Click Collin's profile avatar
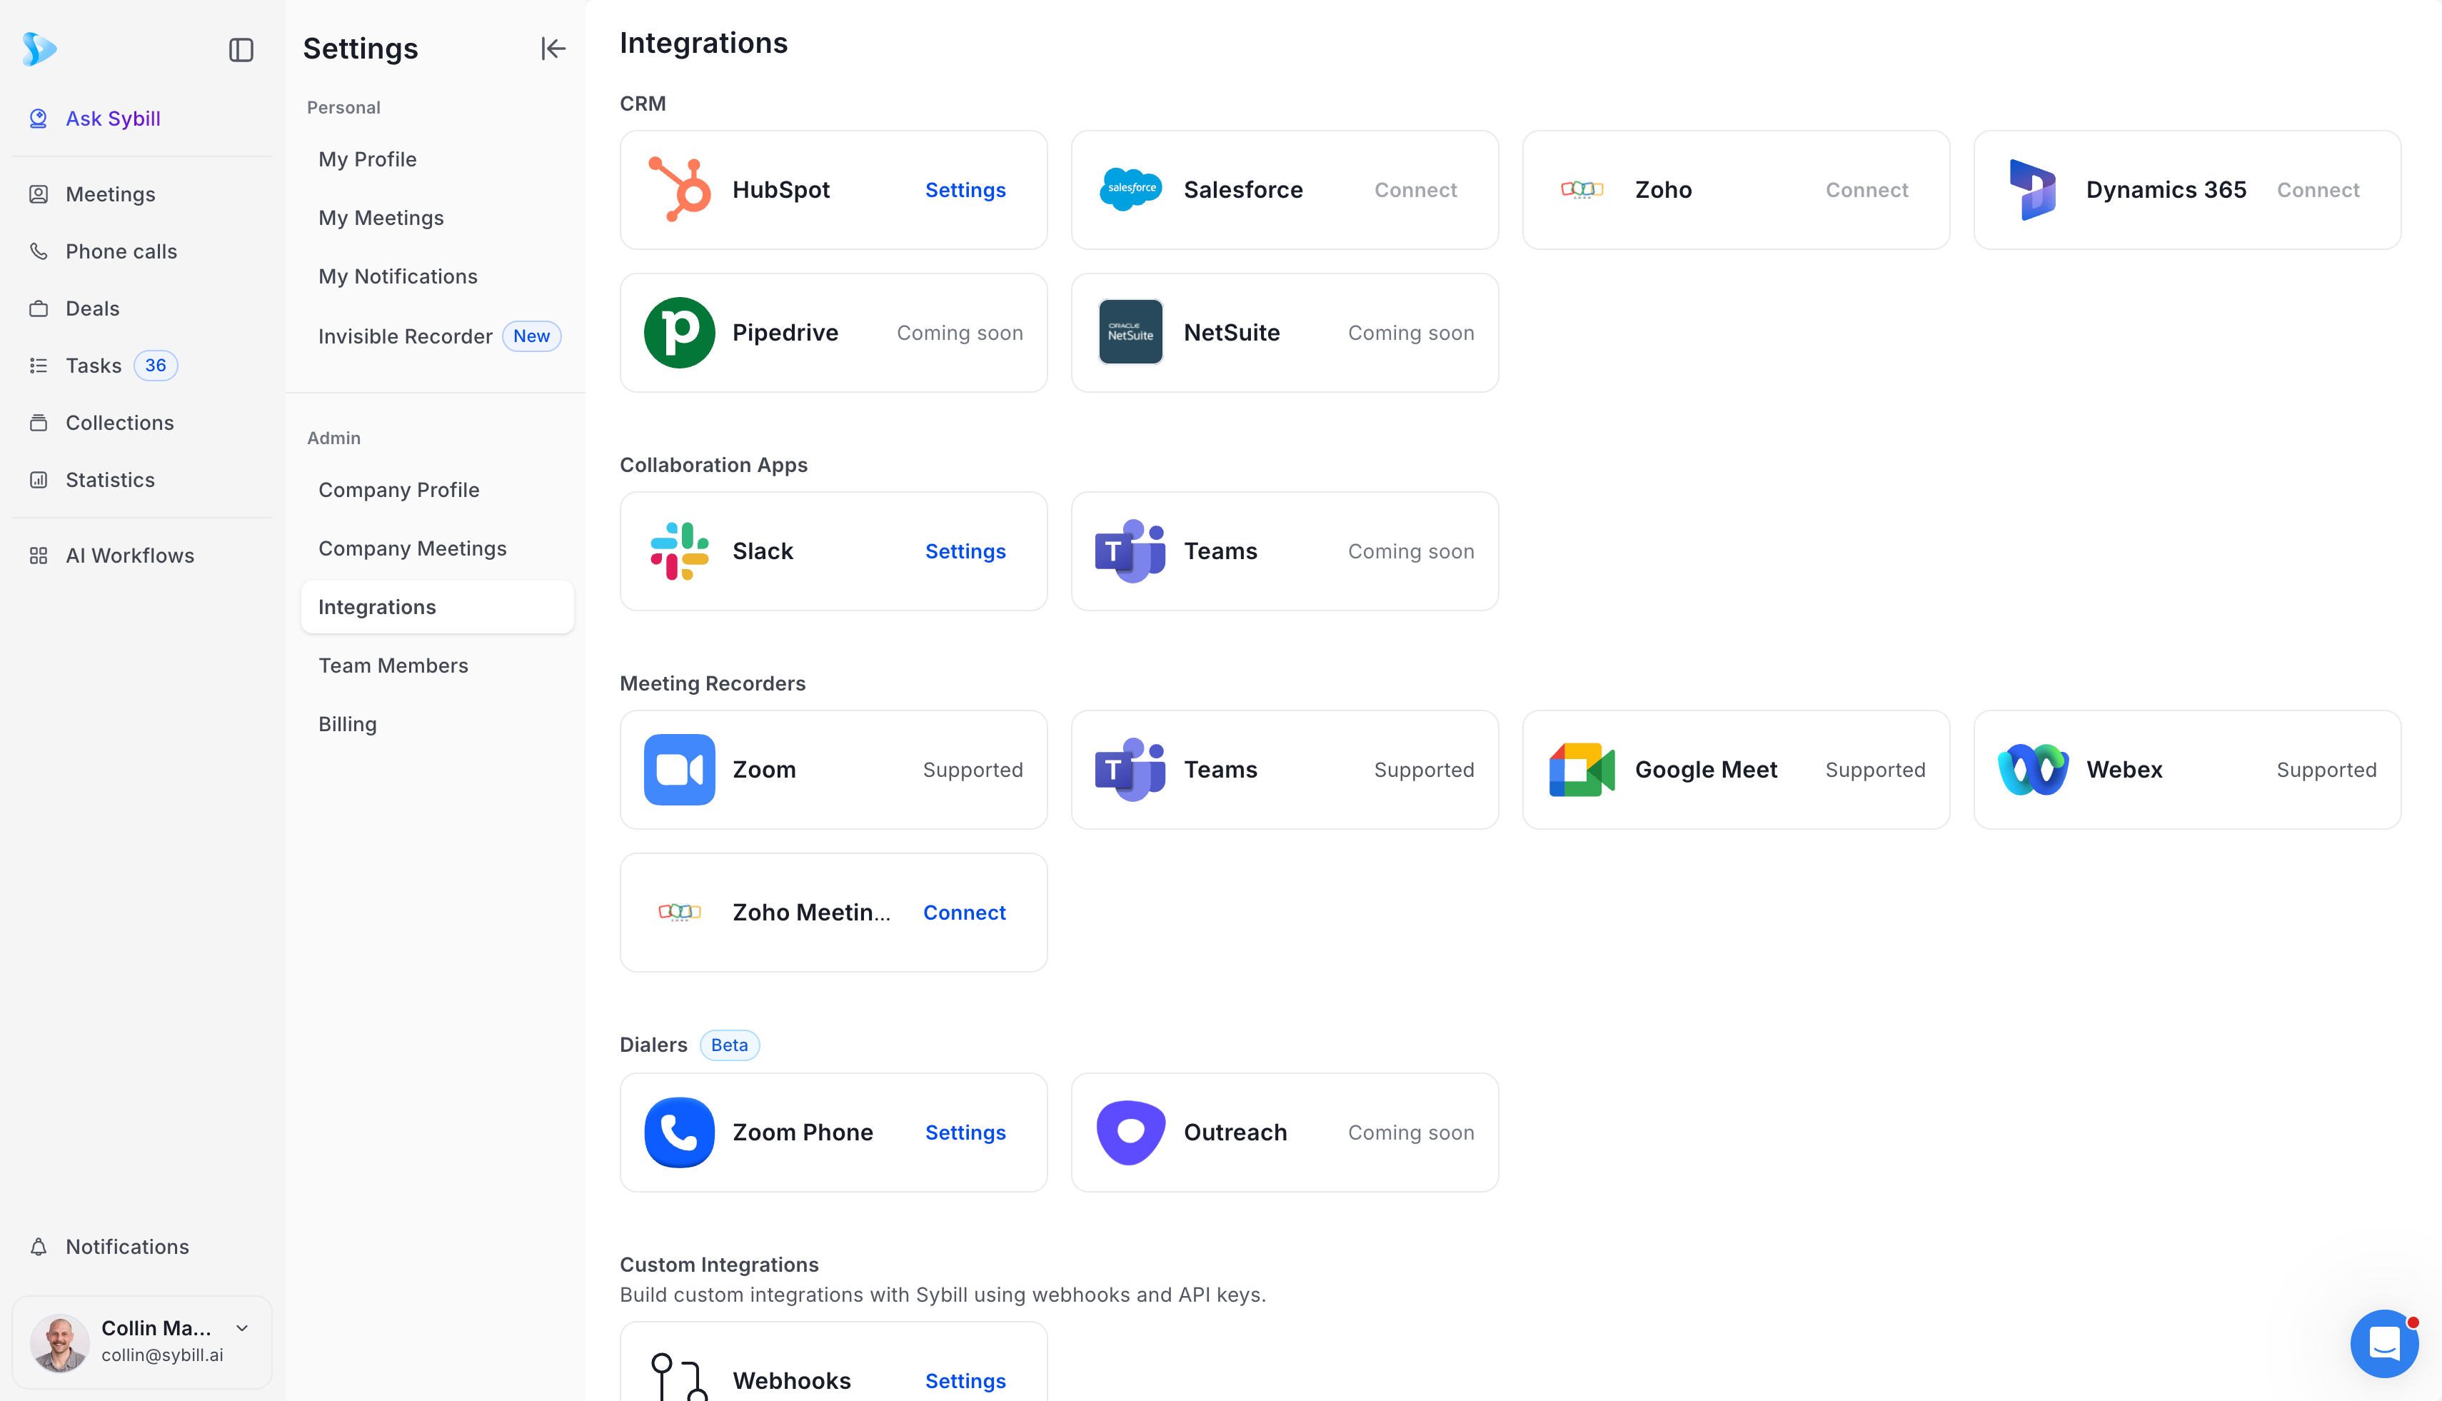Screen dimensions: 2442x1401 [x=60, y=1342]
